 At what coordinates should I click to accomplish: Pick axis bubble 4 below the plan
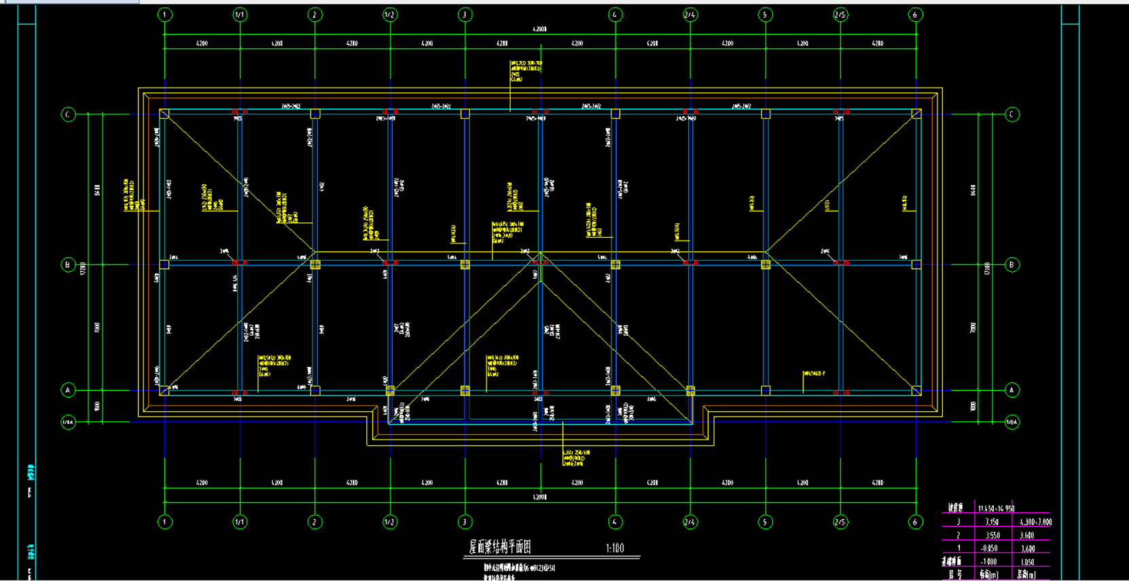(615, 522)
